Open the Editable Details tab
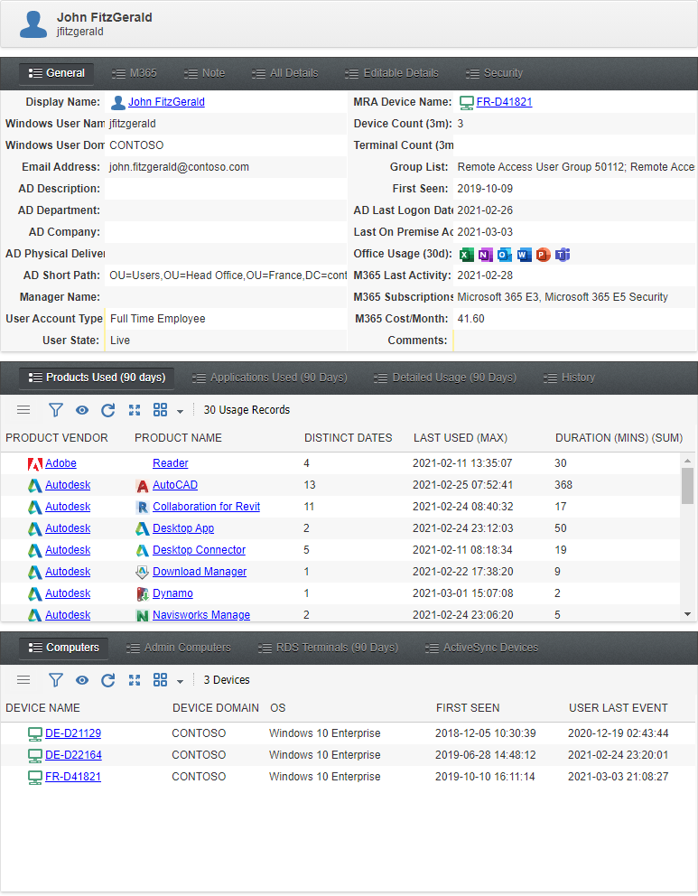The image size is (698, 896). point(392,73)
